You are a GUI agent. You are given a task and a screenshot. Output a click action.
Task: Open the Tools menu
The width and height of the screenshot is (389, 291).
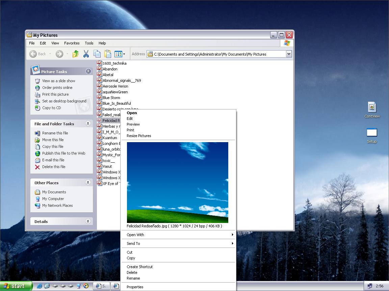pos(89,43)
